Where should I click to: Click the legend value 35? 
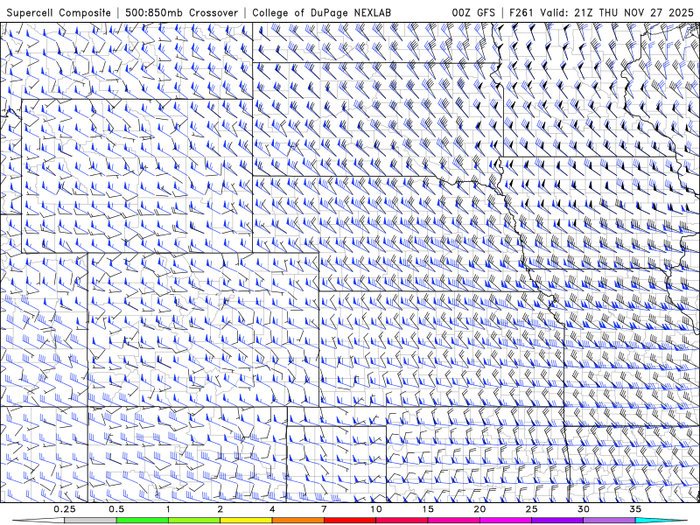click(x=635, y=509)
